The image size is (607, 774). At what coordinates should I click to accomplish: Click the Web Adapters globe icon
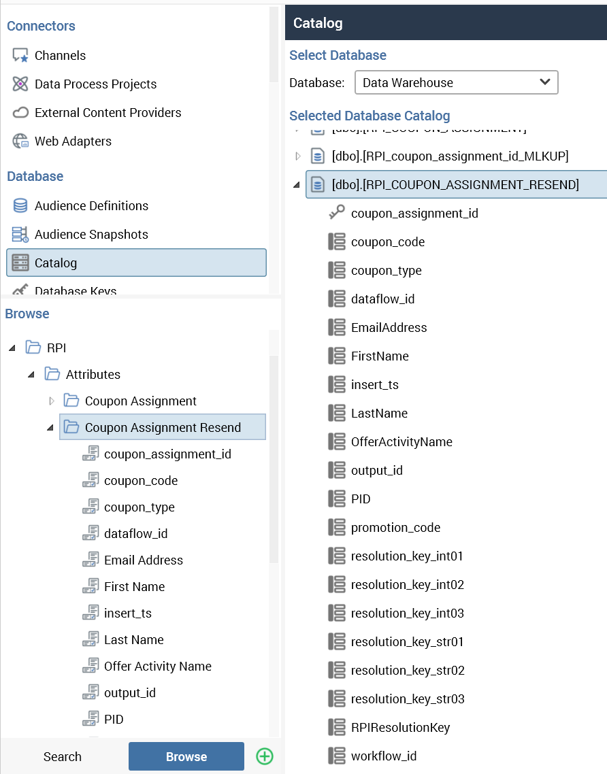[20, 141]
